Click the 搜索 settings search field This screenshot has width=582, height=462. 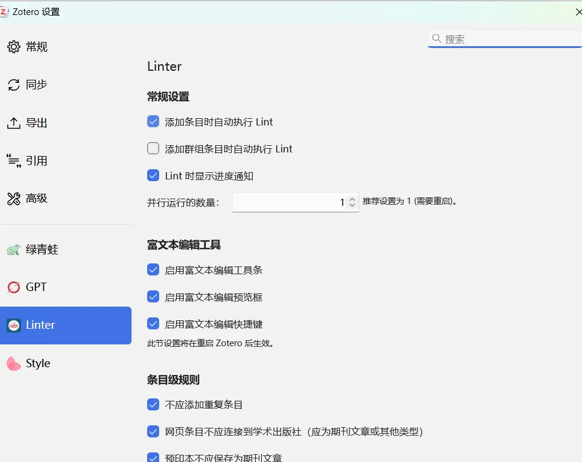pos(505,38)
